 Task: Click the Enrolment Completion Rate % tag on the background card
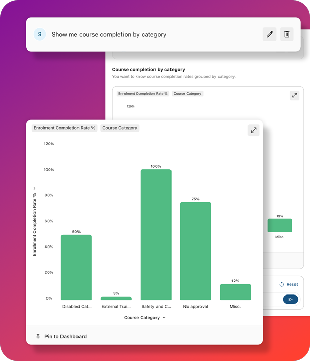point(143,94)
